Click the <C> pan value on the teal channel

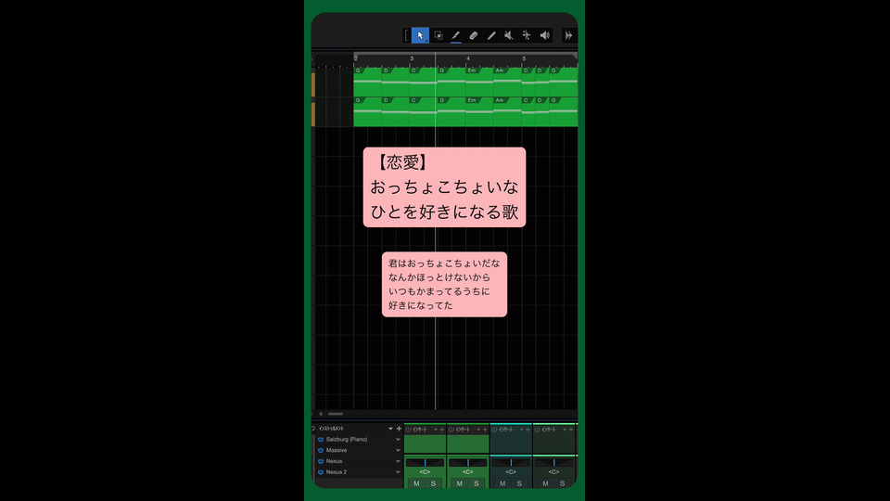click(x=511, y=472)
